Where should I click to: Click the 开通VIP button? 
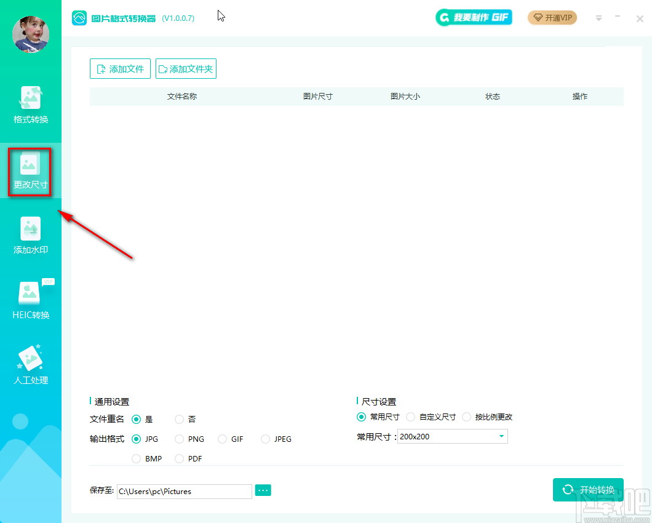pyautogui.click(x=552, y=17)
